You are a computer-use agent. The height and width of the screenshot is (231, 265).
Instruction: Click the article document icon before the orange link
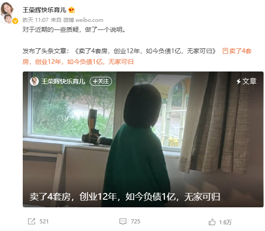[x=225, y=51]
